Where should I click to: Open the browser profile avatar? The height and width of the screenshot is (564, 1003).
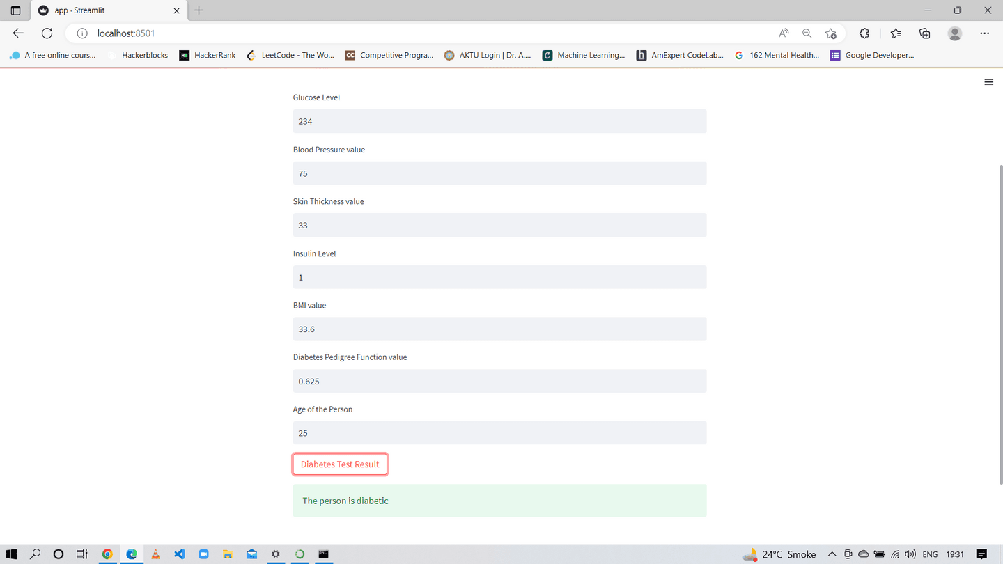coord(955,33)
